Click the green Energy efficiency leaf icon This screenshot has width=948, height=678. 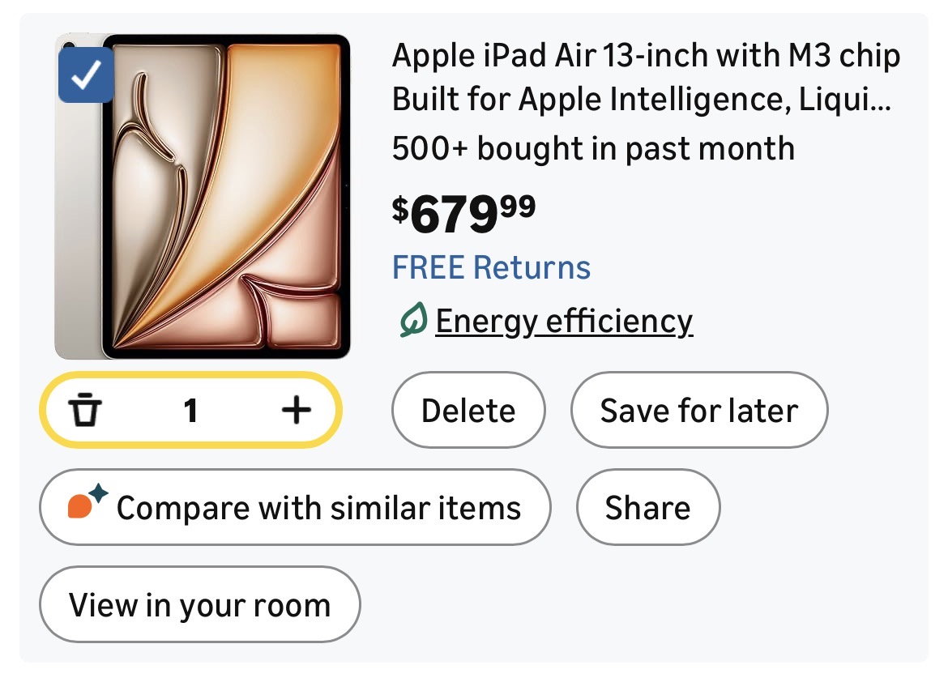(x=412, y=322)
